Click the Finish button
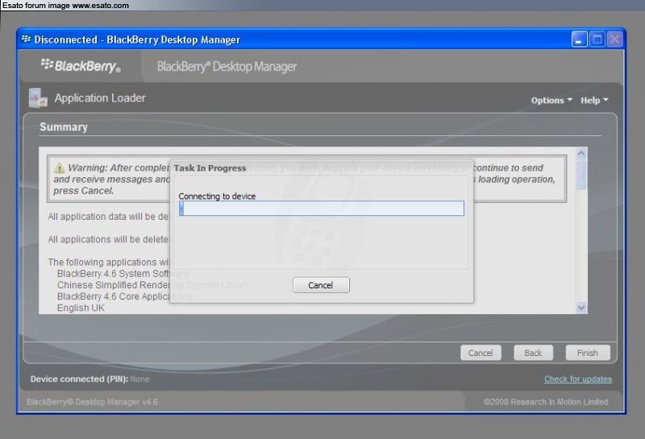Image resolution: width=645 pixels, height=439 pixels. pyautogui.click(x=588, y=353)
